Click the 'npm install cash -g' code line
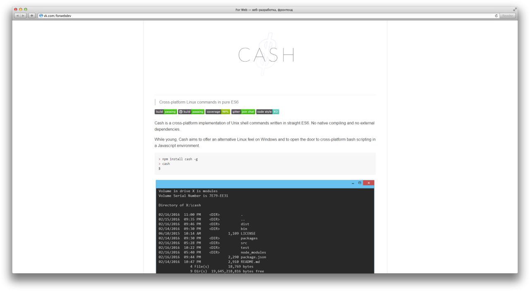This screenshot has height=291, width=530. point(178,159)
